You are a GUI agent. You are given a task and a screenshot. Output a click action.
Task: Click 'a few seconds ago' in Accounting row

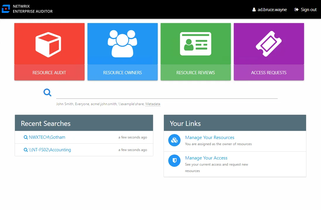pyautogui.click(x=133, y=150)
